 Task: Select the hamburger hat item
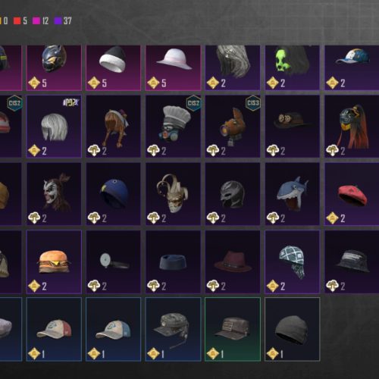(54, 262)
